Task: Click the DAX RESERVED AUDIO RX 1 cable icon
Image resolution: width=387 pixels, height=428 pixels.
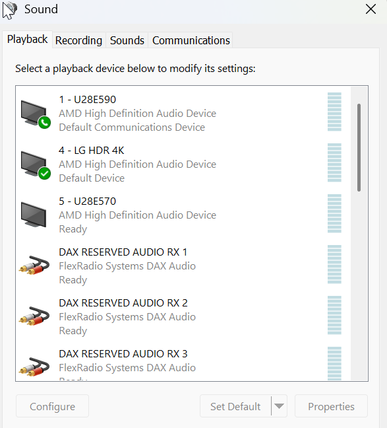Action: [x=34, y=266]
